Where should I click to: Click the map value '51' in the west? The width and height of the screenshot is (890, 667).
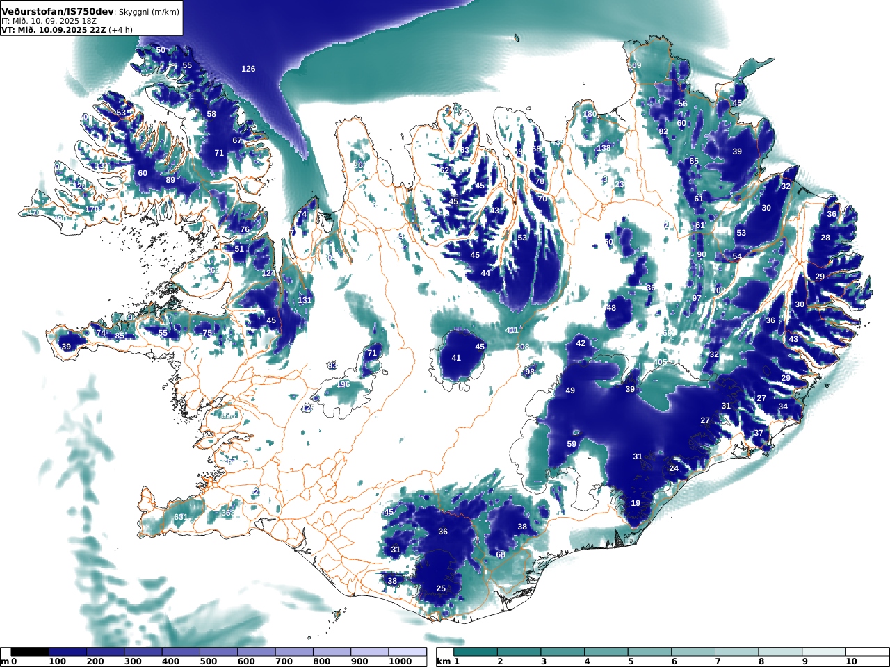[x=239, y=249]
